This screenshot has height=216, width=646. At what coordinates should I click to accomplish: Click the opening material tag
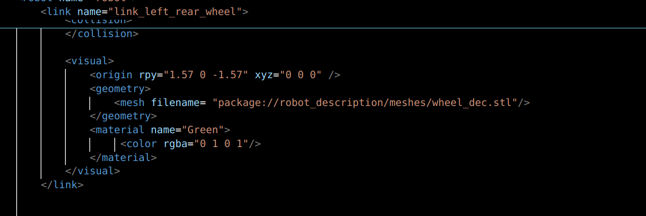pyautogui.click(x=160, y=130)
